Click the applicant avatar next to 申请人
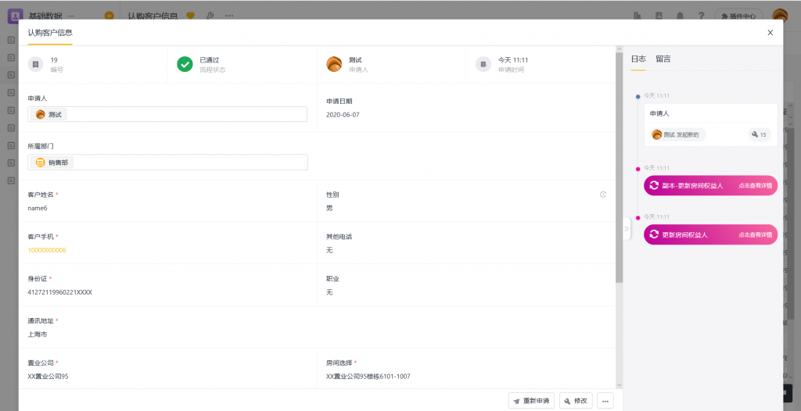This screenshot has width=801, height=411. tap(334, 65)
